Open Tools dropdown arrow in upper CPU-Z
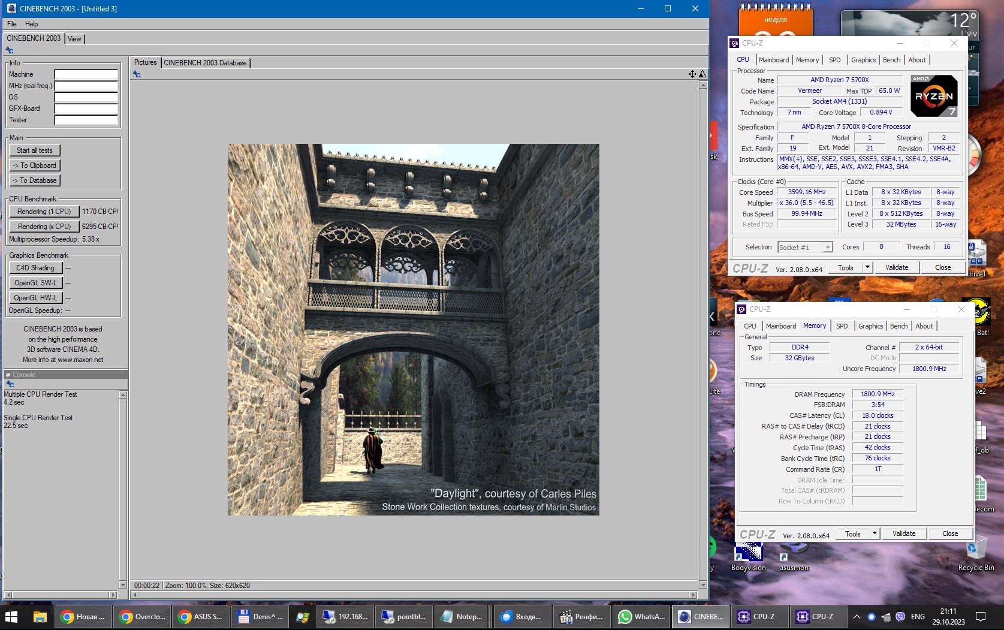The image size is (1004, 630). [x=867, y=267]
